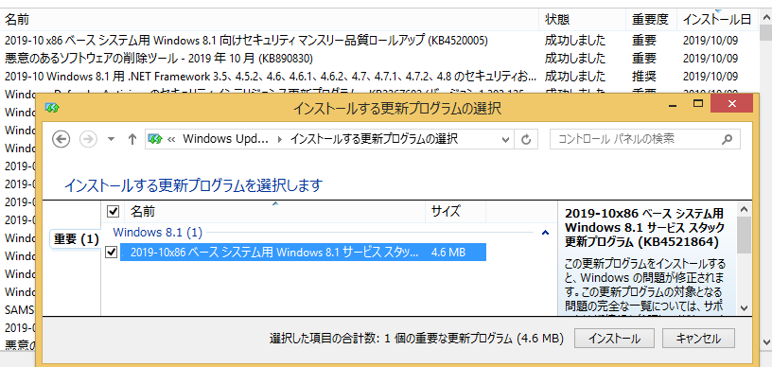Click the Windows Update icon in address bar
Screen dimensions: 772x367
click(155, 139)
